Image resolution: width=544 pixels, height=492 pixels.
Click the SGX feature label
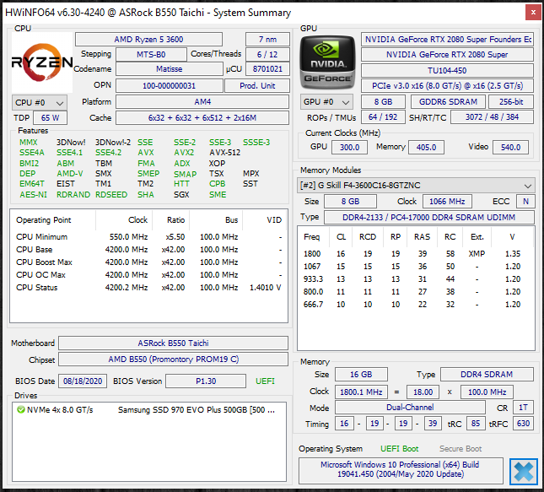pyautogui.click(x=181, y=194)
